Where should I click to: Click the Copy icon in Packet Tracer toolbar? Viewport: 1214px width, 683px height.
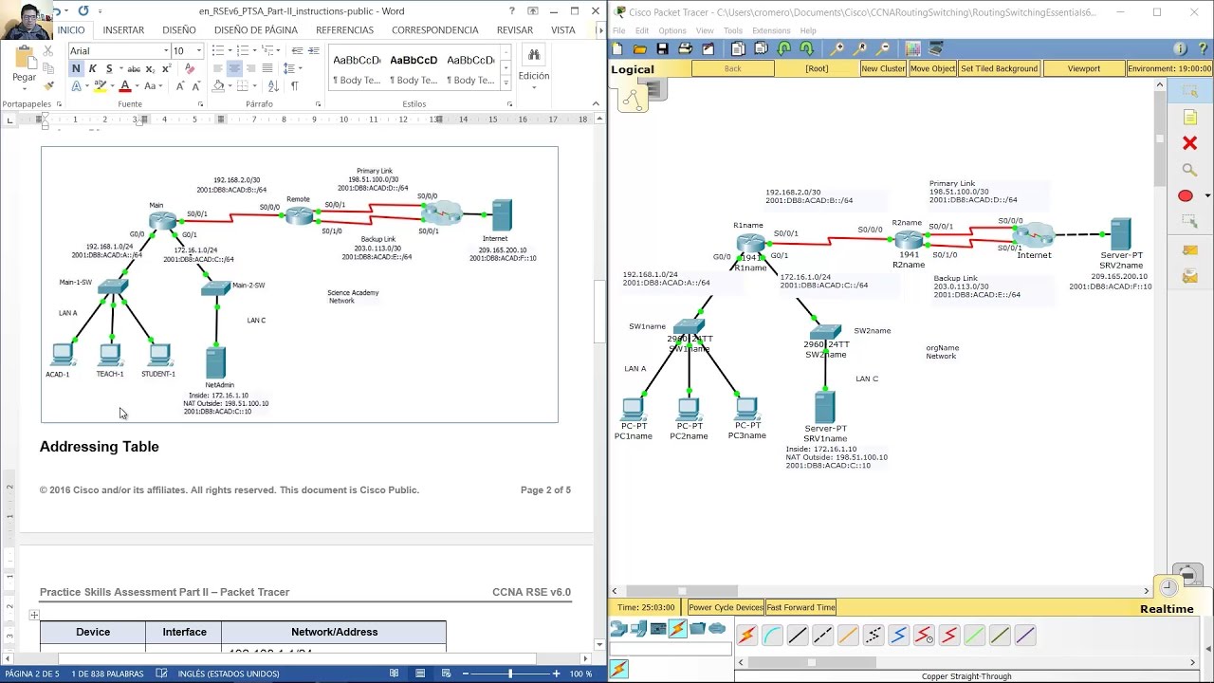[x=738, y=48]
